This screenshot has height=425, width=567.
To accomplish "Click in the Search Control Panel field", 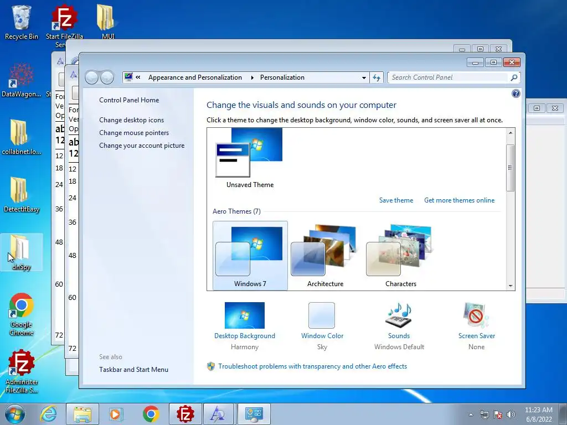I will coord(447,77).
